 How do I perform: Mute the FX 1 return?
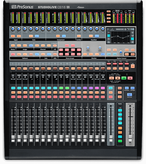[x=109, y=64]
